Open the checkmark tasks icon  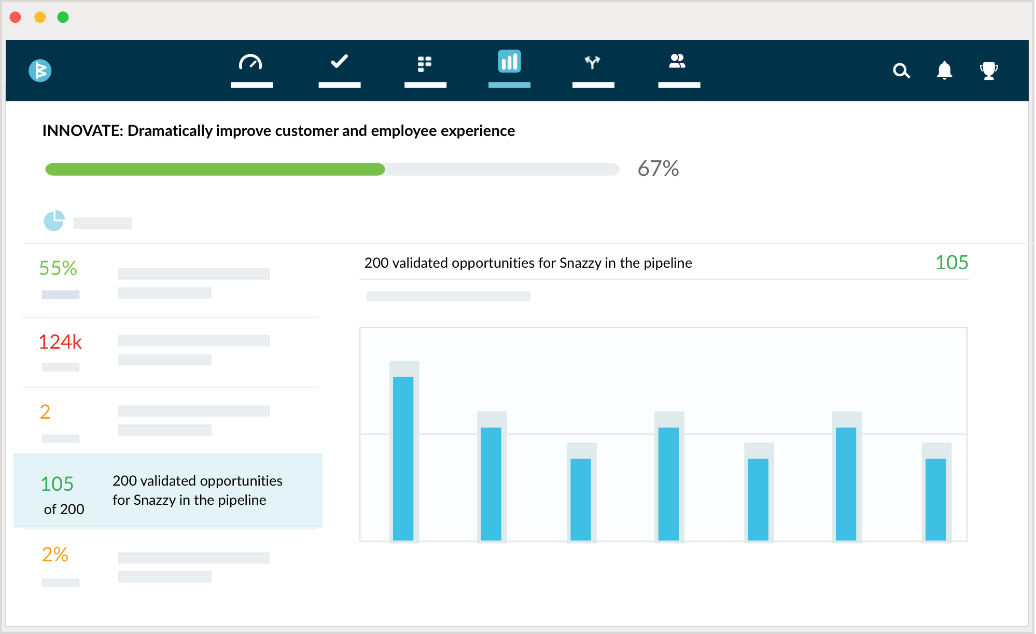pyautogui.click(x=339, y=62)
